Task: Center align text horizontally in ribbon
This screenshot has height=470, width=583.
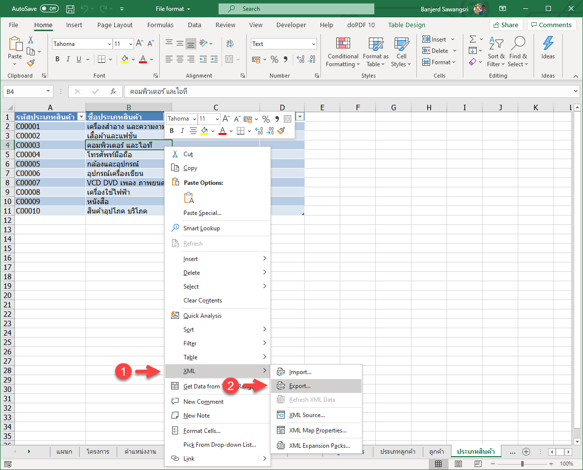Action: point(180,59)
